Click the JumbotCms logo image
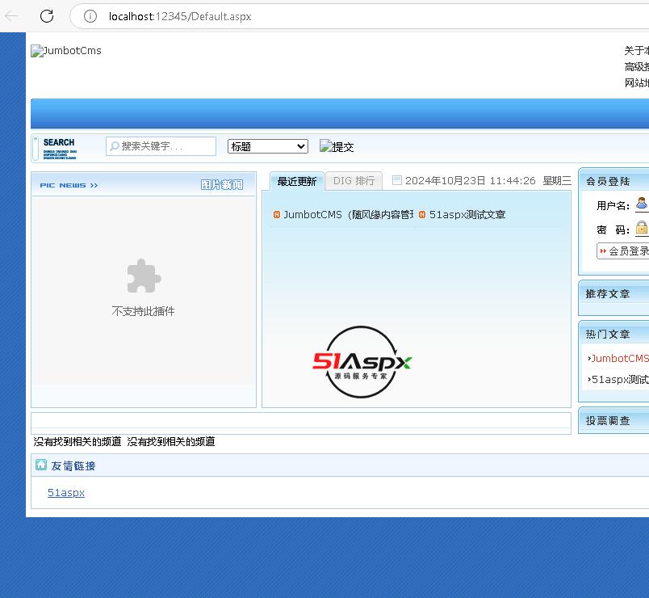This screenshot has width=649, height=598. pyautogui.click(x=66, y=51)
